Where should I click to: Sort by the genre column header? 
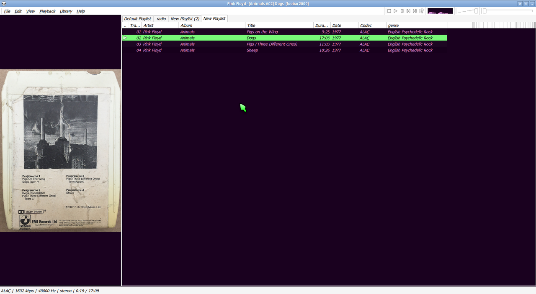point(416,26)
